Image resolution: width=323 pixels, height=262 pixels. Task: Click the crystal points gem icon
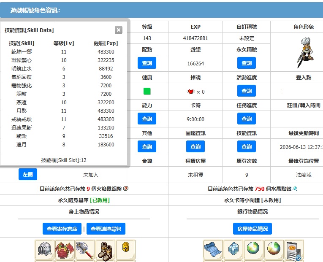[x=295, y=188]
